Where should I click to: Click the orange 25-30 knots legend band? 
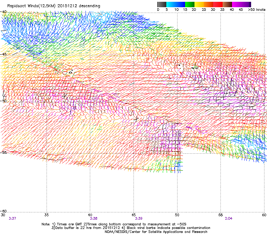point(209,4)
